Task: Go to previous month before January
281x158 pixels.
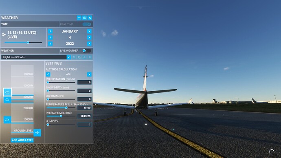Action: pos(50,31)
